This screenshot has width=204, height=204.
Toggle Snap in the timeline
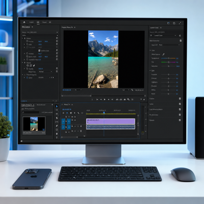tap(67, 113)
